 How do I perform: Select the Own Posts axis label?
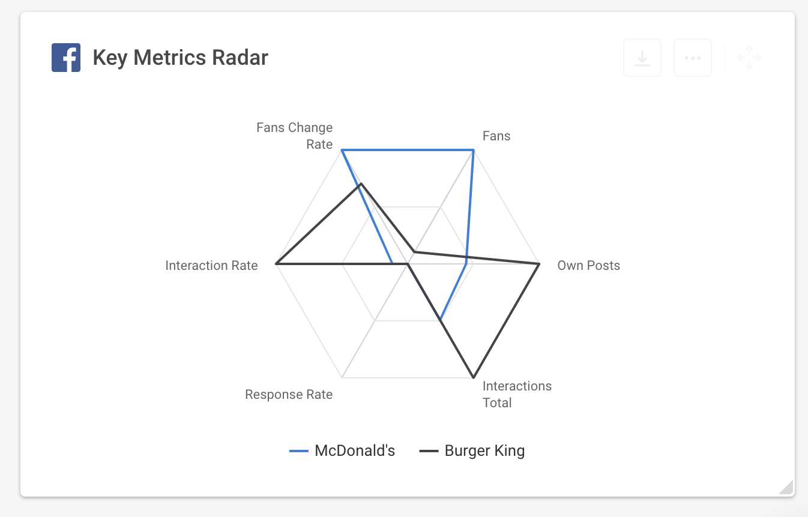(588, 266)
